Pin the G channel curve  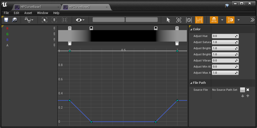(x=55, y=34)
